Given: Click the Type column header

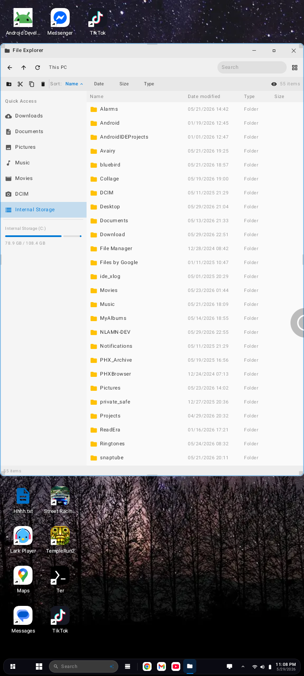Looking at the screenshot, I should (x=249, y=97).
